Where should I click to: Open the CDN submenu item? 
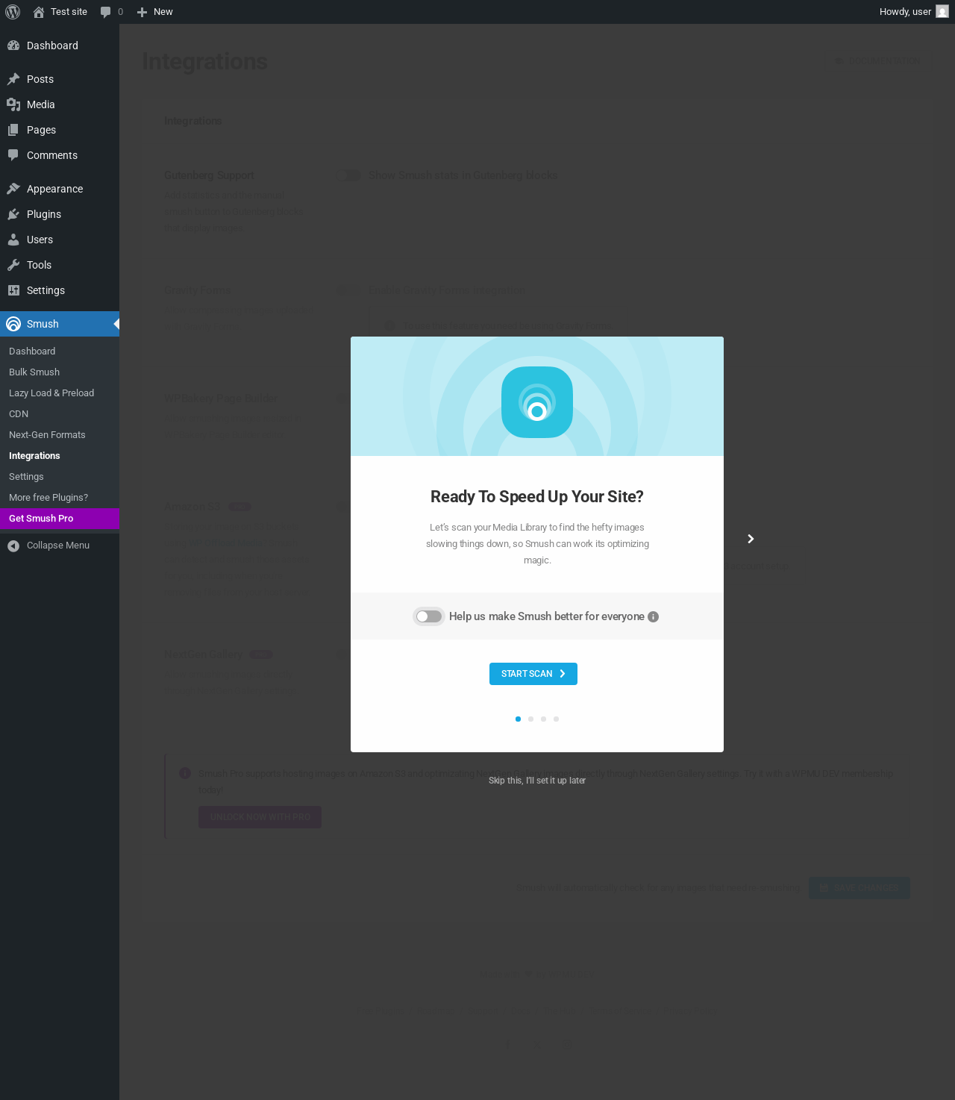pos(60,414)
